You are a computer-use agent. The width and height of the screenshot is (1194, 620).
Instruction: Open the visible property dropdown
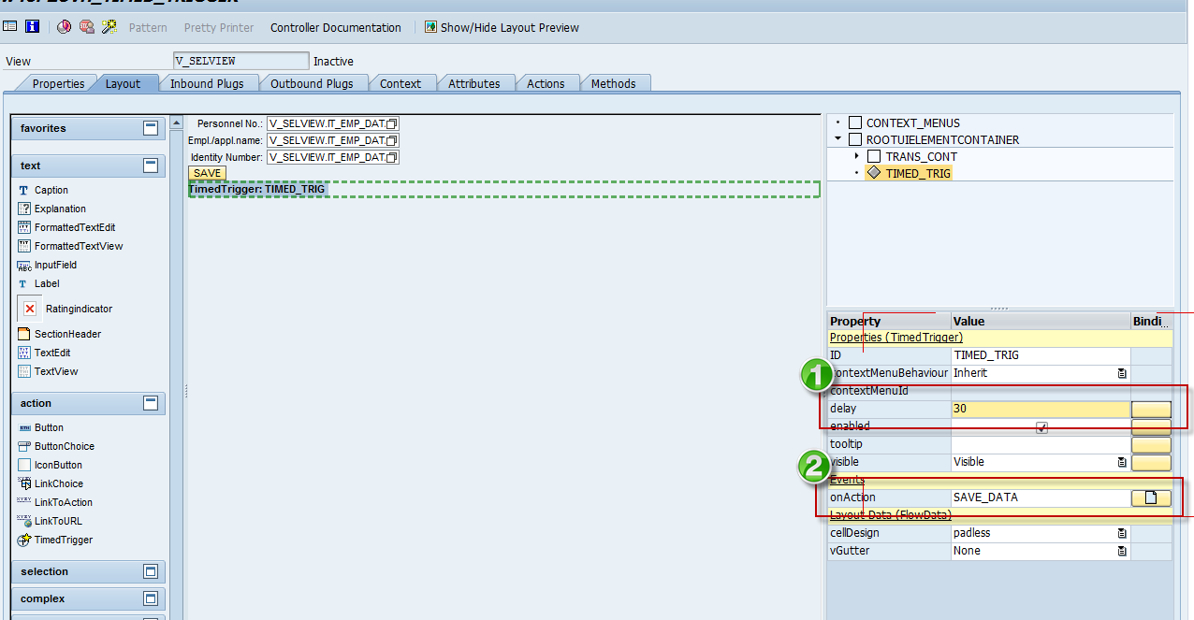1121,461
